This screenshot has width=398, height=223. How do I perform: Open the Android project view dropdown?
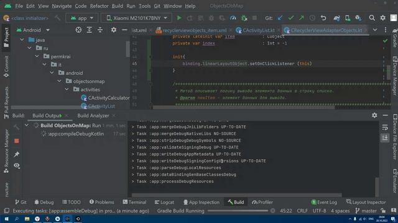33,30
